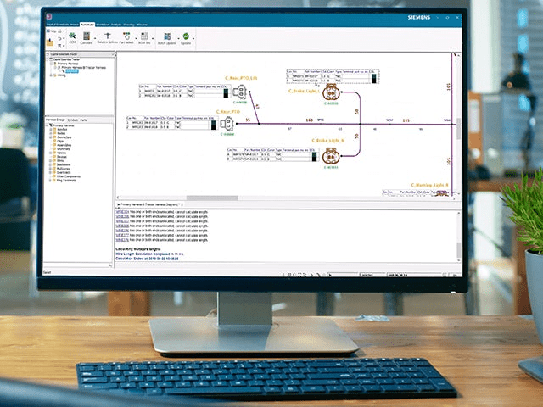This screenshot has width=543, height=407.
Task: Select the C_Brake_Light_L connector symbol
Action: tap(331, 94)
